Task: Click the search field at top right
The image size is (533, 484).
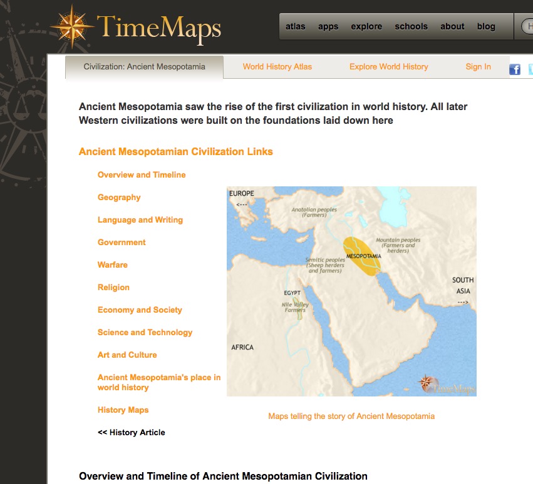Action: [x=527, y=26]
